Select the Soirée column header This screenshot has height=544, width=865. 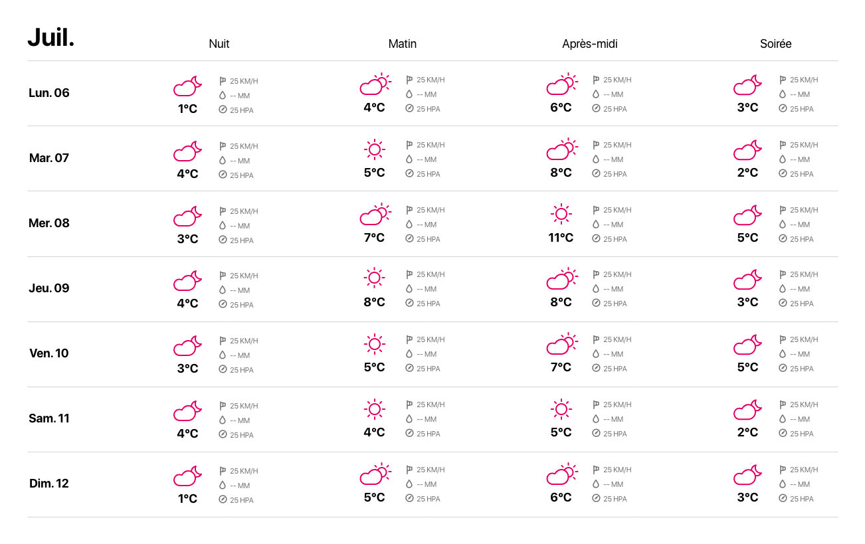click(x=776, y=44)
